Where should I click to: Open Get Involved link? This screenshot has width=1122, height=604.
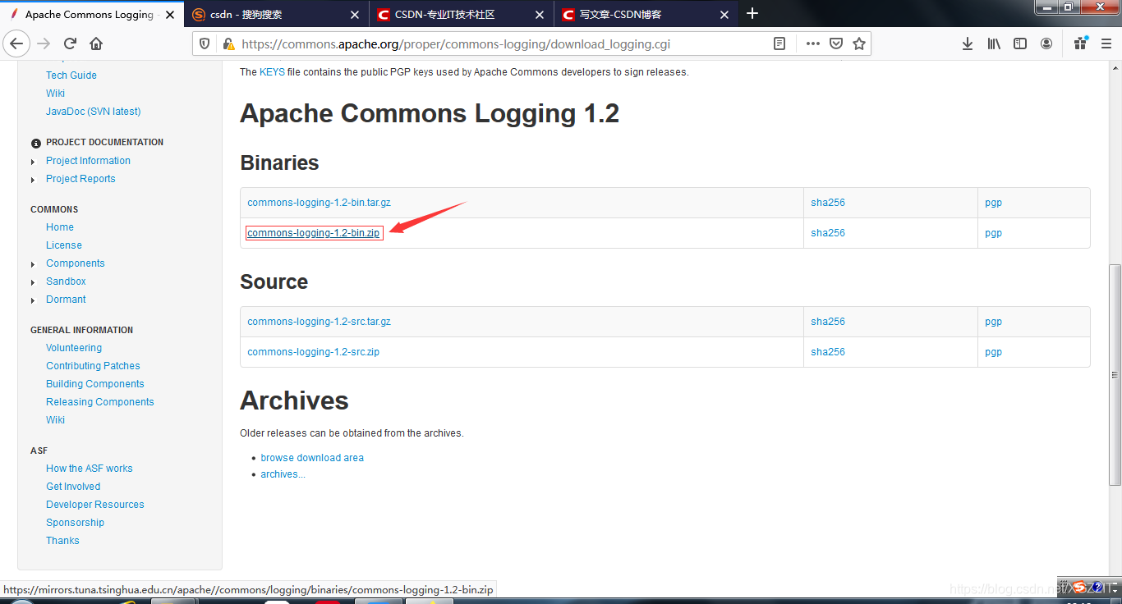point(73,487)
